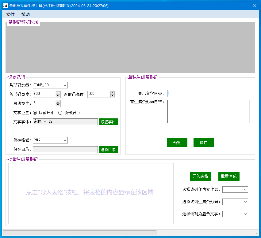Viewport: 261px width, 238px height.
Task: Click the 条形码高度 value field
Action: click(x=99, y=94)
